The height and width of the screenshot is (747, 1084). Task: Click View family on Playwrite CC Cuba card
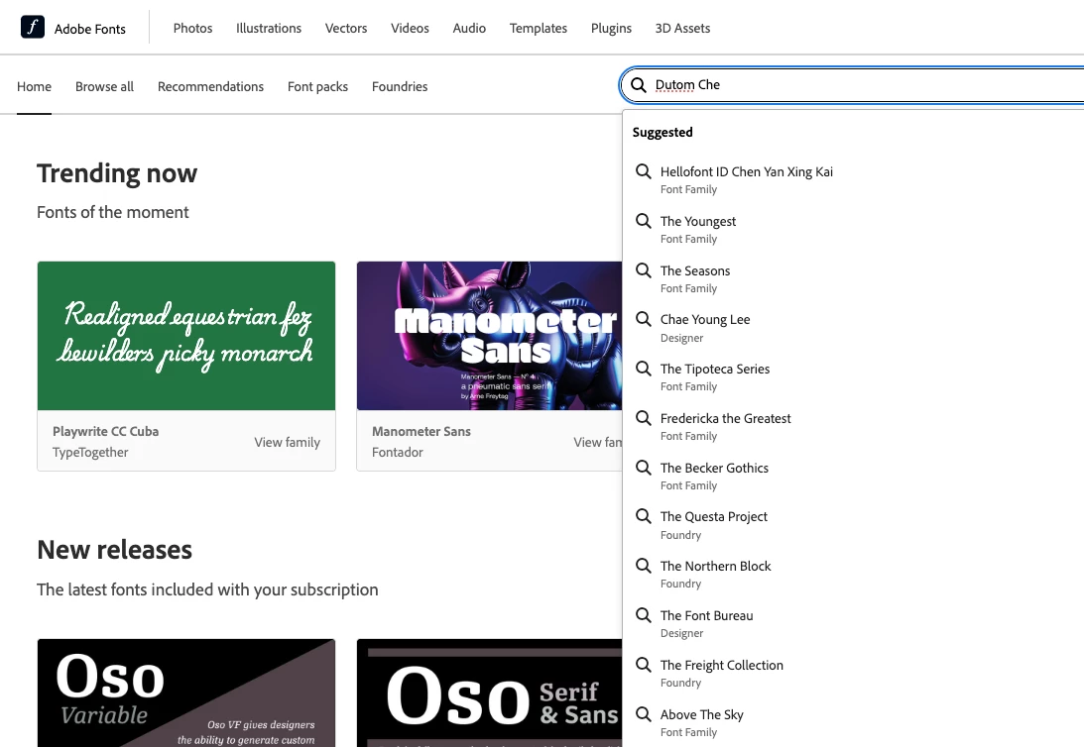click(287, 443)
